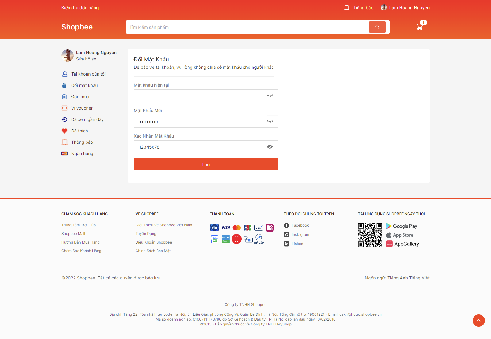The height and width of the screenshot is (339, 491).
Task: Open sidebar Thông báo item
Action: pyautogui.click(x=82, y=142)
